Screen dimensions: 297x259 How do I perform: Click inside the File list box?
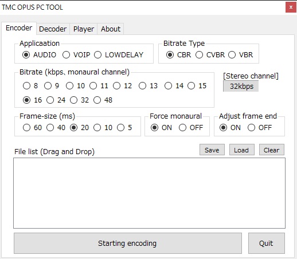(149, 193)
